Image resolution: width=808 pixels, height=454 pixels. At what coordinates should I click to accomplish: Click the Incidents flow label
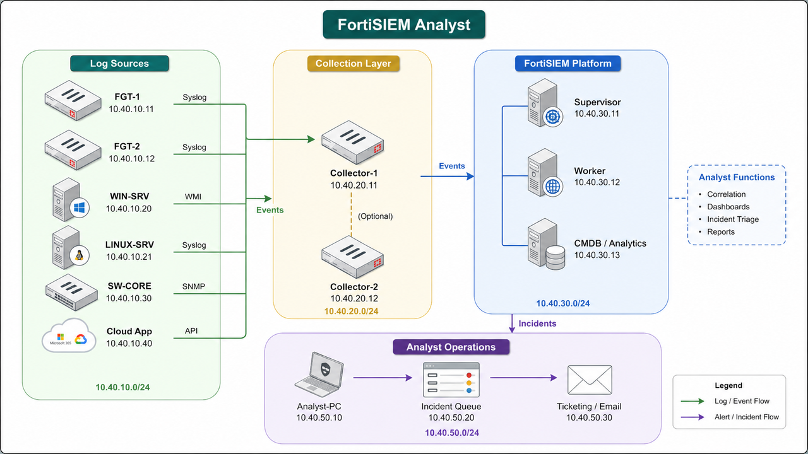(x=537, y=323)
